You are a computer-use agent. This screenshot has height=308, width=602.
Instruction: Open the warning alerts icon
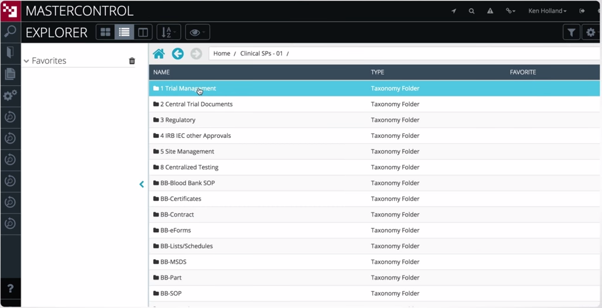click(x=490, y=10)
